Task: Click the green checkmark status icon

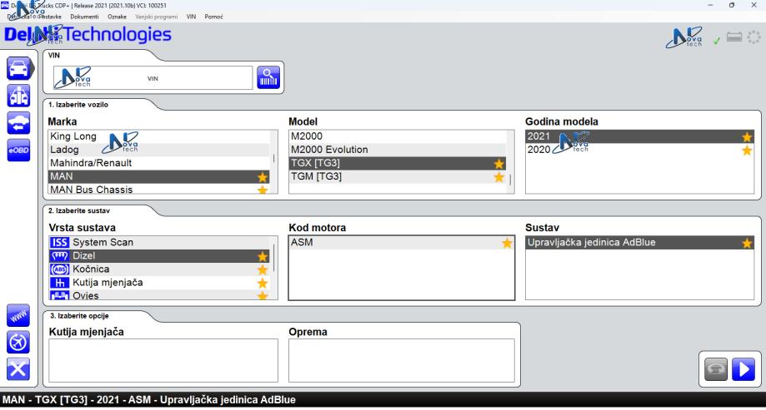Action: click(x=716, y=41)
